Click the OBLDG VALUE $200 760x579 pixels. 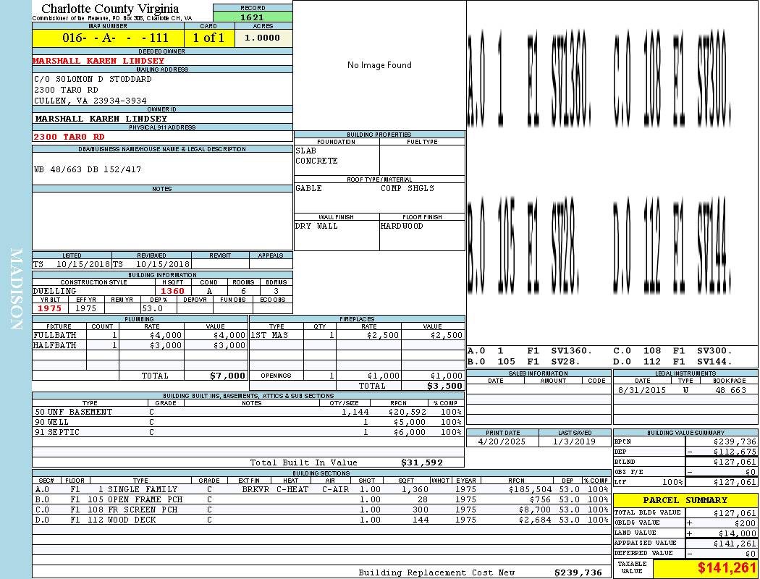pos(746,523)
